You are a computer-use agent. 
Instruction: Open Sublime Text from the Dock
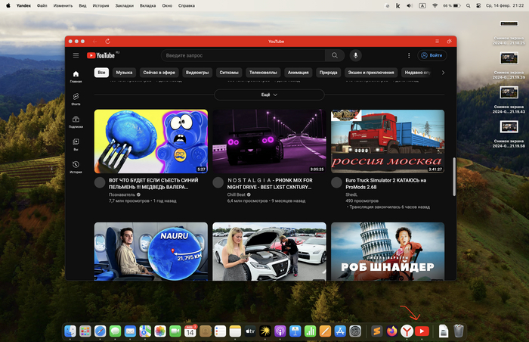[x=377, y=331]
